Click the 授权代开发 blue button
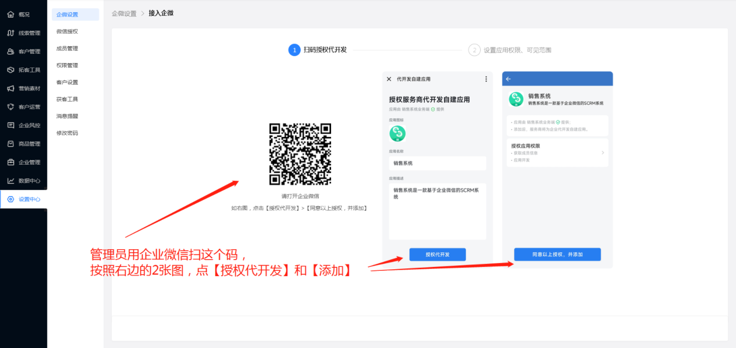The image size is (736, 348). [x=438, y=255]
